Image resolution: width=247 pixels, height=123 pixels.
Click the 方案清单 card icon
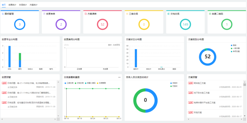tap(86, 14)
